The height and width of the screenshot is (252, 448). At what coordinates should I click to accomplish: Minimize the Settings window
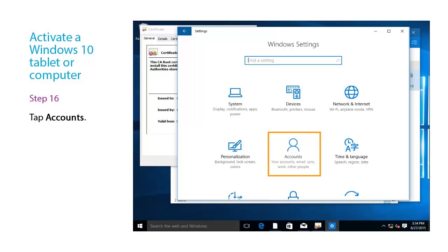(x=376, y=31)
